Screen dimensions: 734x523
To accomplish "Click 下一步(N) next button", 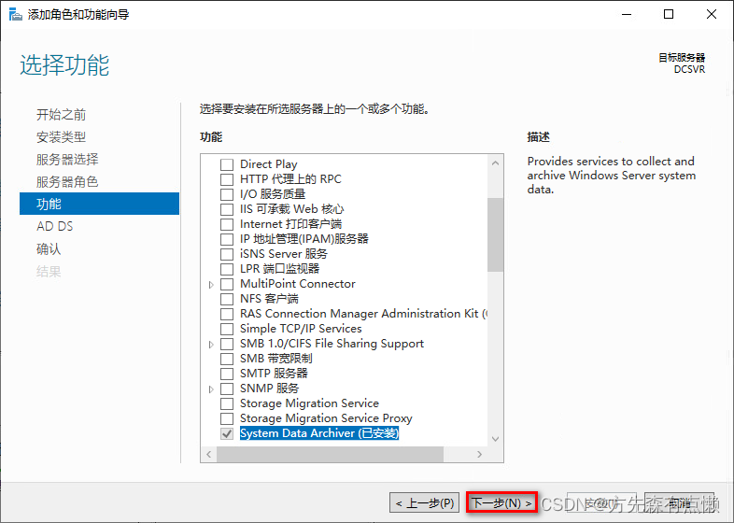I will click(x=501, y=502).
